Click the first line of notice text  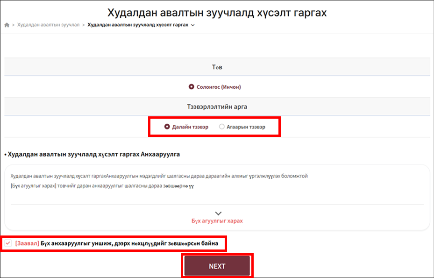159,176
